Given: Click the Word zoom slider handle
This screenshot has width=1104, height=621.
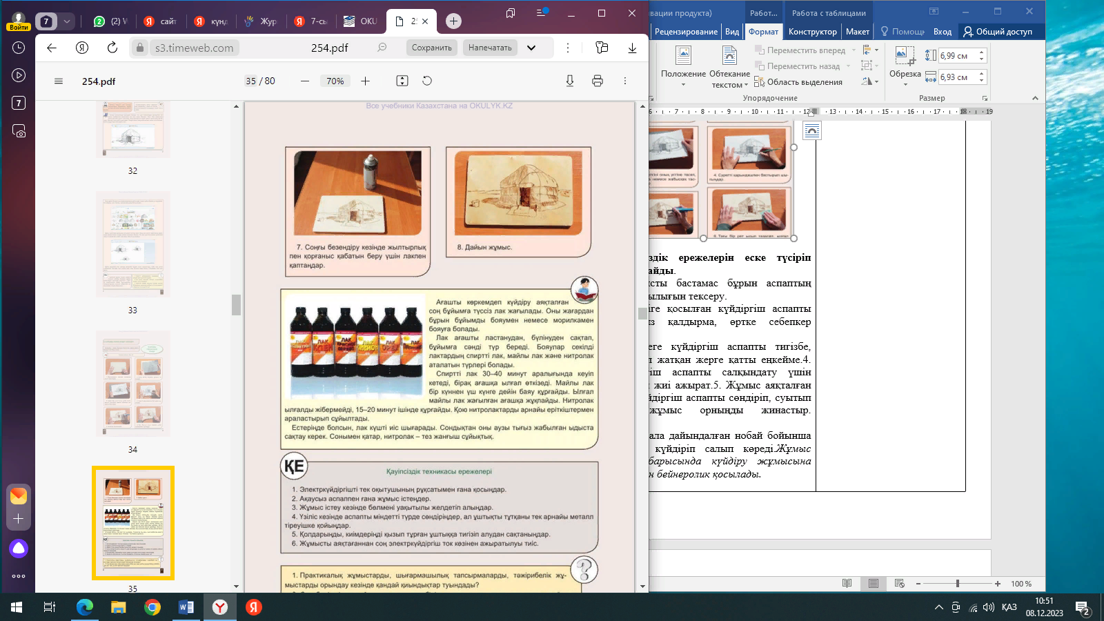Looking at the screenshot, I should 957,583.
